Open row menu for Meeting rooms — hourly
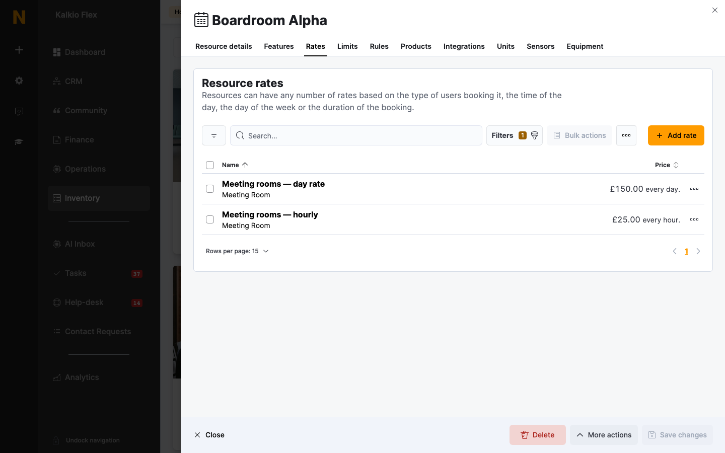This screenshot has height=453, width=725. [694, 219]
